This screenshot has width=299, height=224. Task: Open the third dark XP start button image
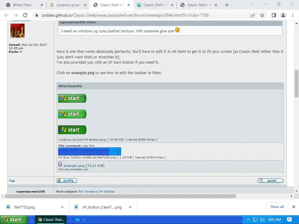pyautogui.click(x=72, y=130)
